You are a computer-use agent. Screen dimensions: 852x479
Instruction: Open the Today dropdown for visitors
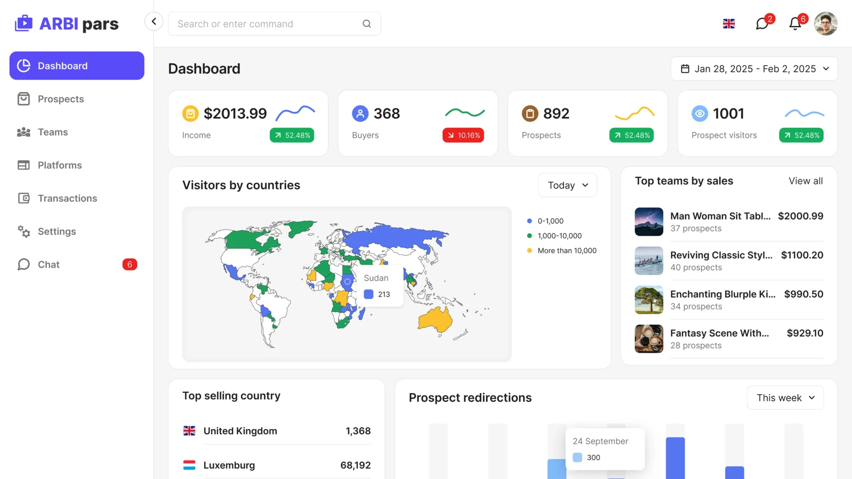tap(568, 185)
